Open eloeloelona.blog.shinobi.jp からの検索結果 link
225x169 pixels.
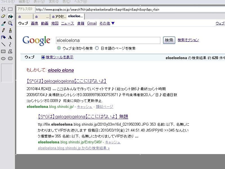point(74,148)
